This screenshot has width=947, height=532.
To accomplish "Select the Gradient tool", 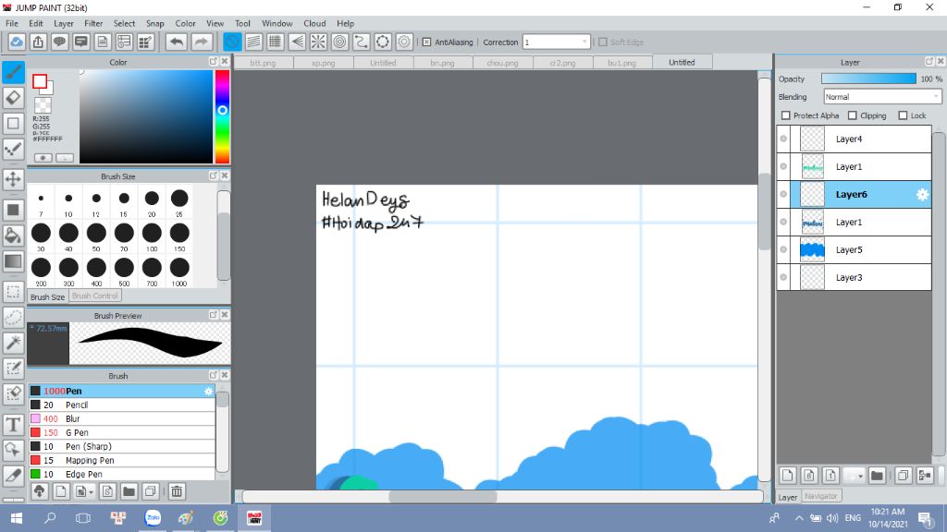I will [x=13, y=261].
